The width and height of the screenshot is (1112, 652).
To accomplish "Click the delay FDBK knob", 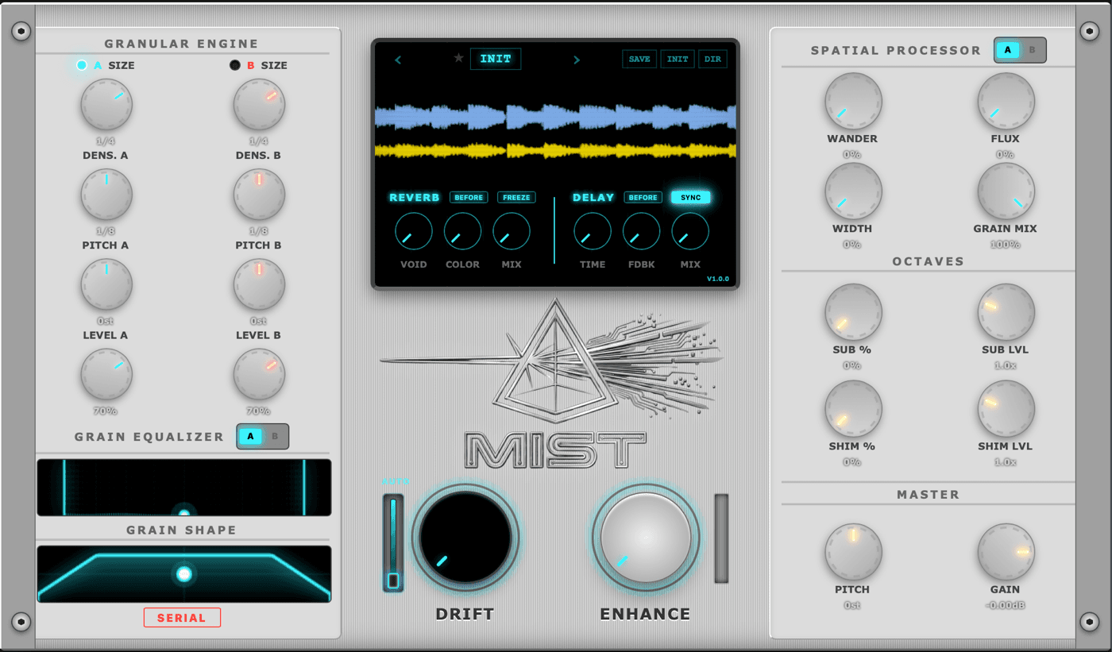I will [x=641, y=231].
